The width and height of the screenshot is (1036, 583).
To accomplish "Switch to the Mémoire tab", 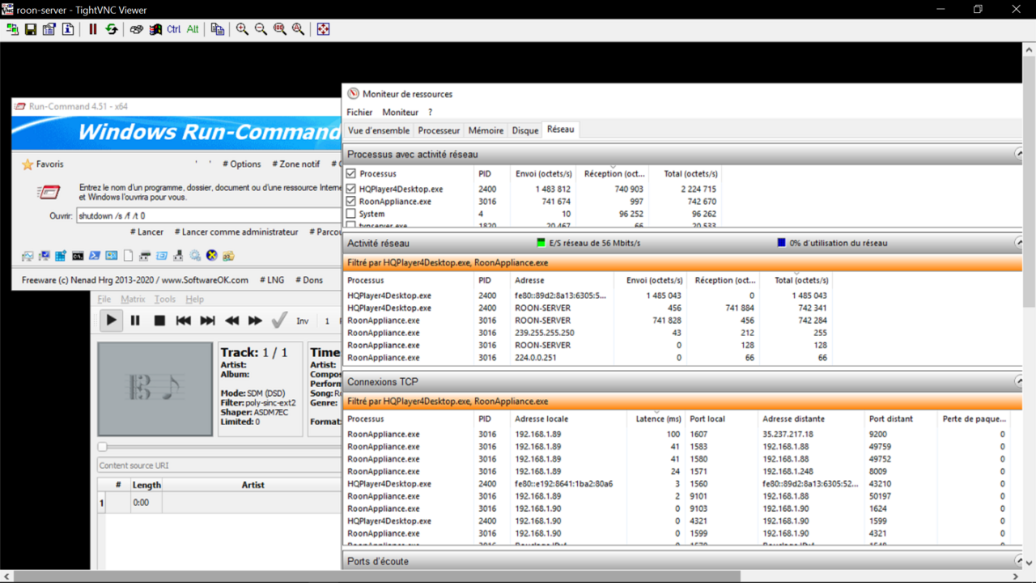I will pos(486,130).
